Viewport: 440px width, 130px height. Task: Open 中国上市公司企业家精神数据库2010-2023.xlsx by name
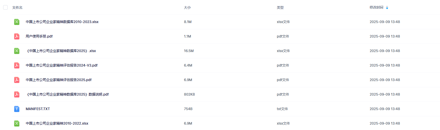coord(62,22)
